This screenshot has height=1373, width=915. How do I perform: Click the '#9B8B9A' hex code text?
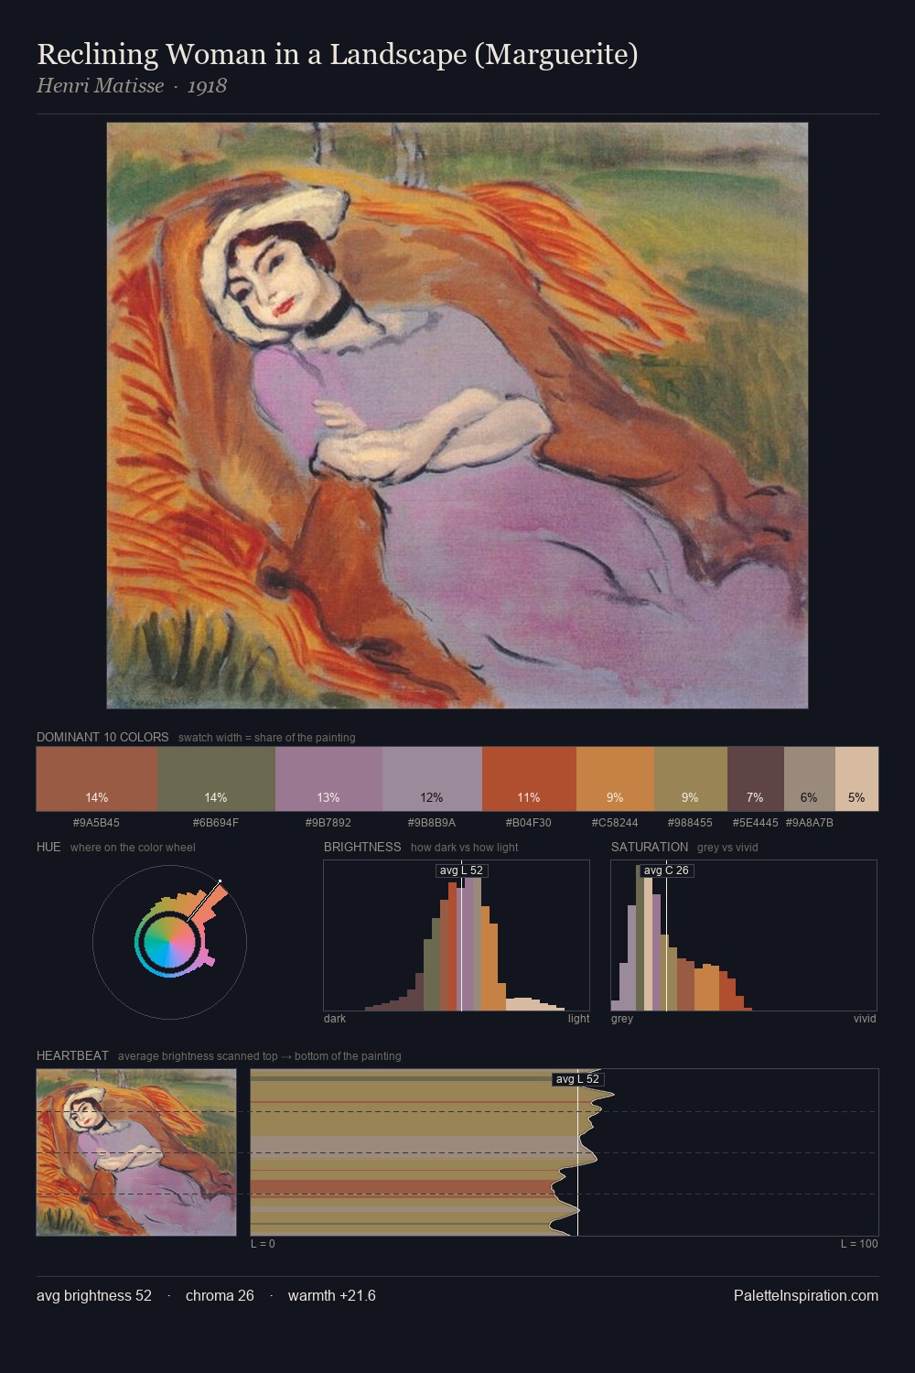432,822
